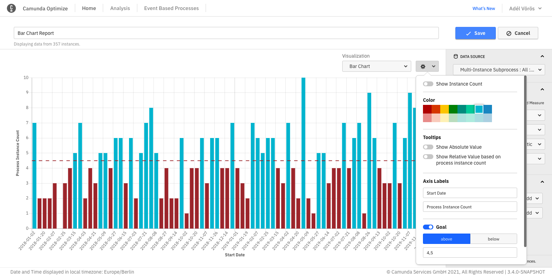Click the Camunda logo icon
This screenshot has height=276, width=552.
pyautogui.click(x=11, y=8)
